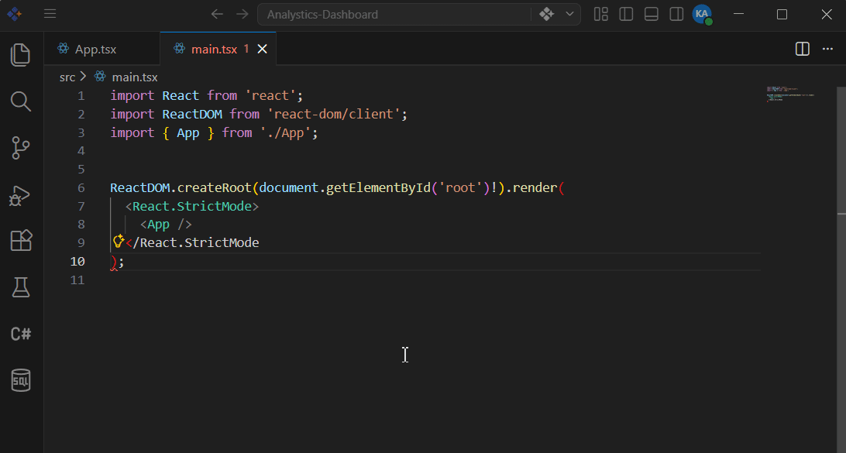Close the main.tsx tab
Viewport: 846px width, 453px height.
(x=262, y=49)
